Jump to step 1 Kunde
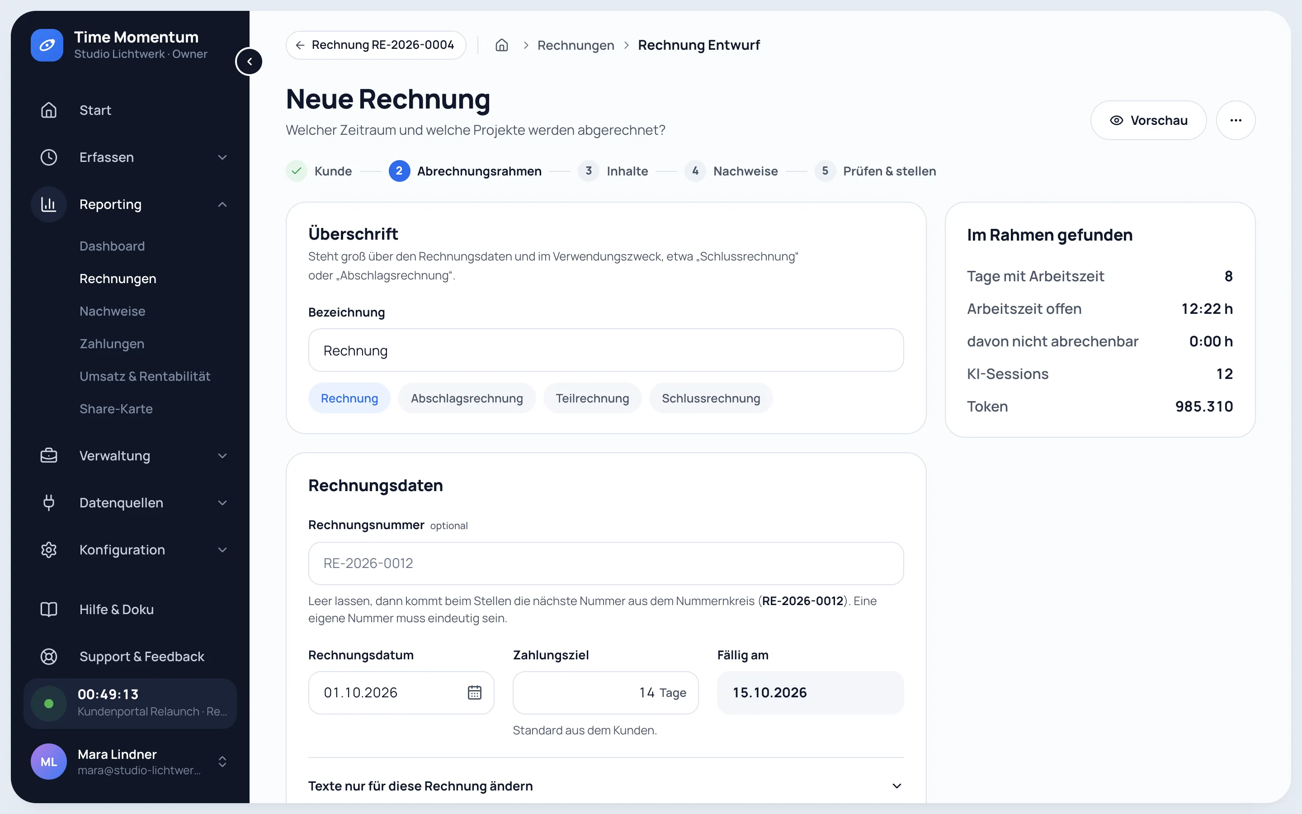This screenshot has width=1302, height=814. 319,171
